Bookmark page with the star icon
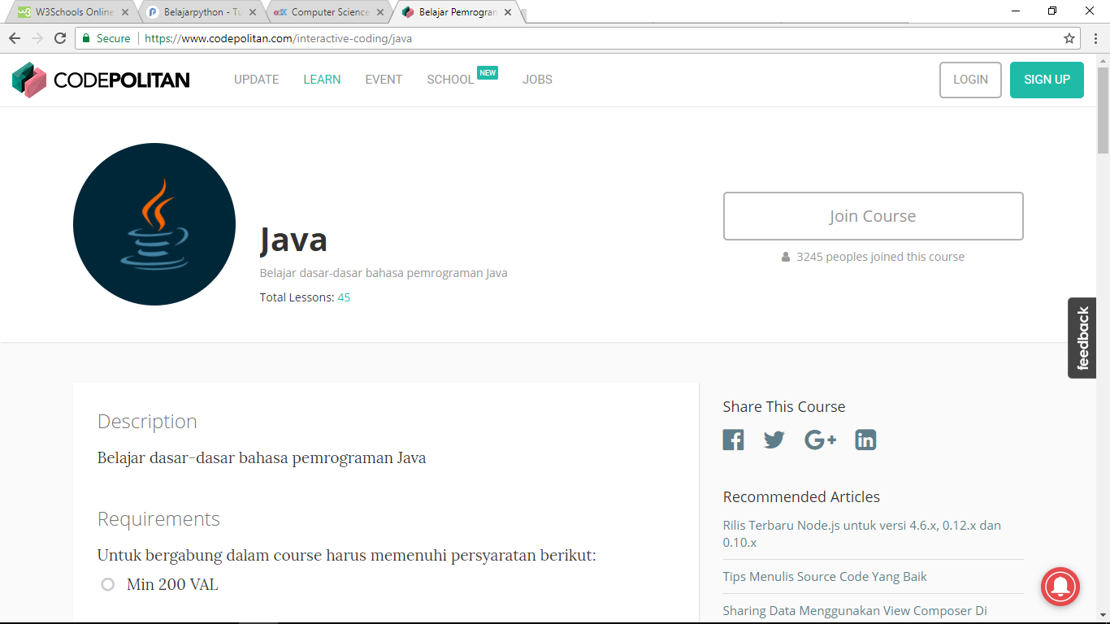This screenshot has width=1110, height=624. 1069,38
